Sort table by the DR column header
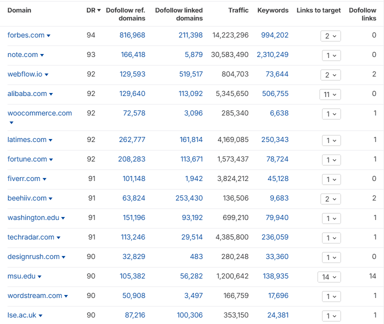The height and width of the screenshot is (324, 384). (93, 10)
